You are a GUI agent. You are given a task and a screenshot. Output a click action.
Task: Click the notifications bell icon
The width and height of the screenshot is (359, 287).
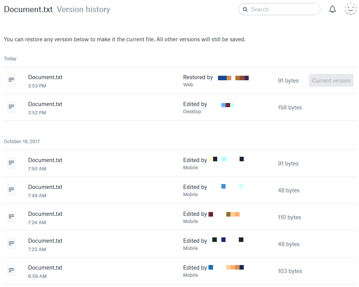click(x=332, y=9)
